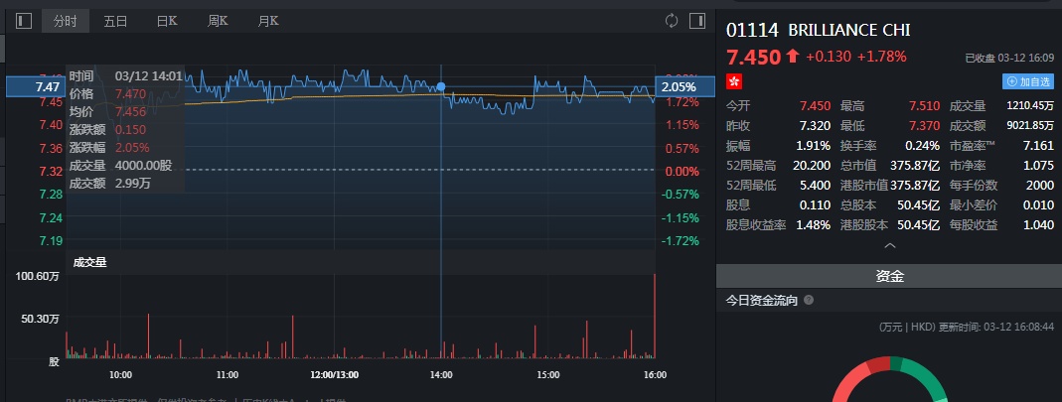This screenshot has height=402, width=1062.
Task: Switch to the 五日 chart tab
Action: [x=115, y=21]
